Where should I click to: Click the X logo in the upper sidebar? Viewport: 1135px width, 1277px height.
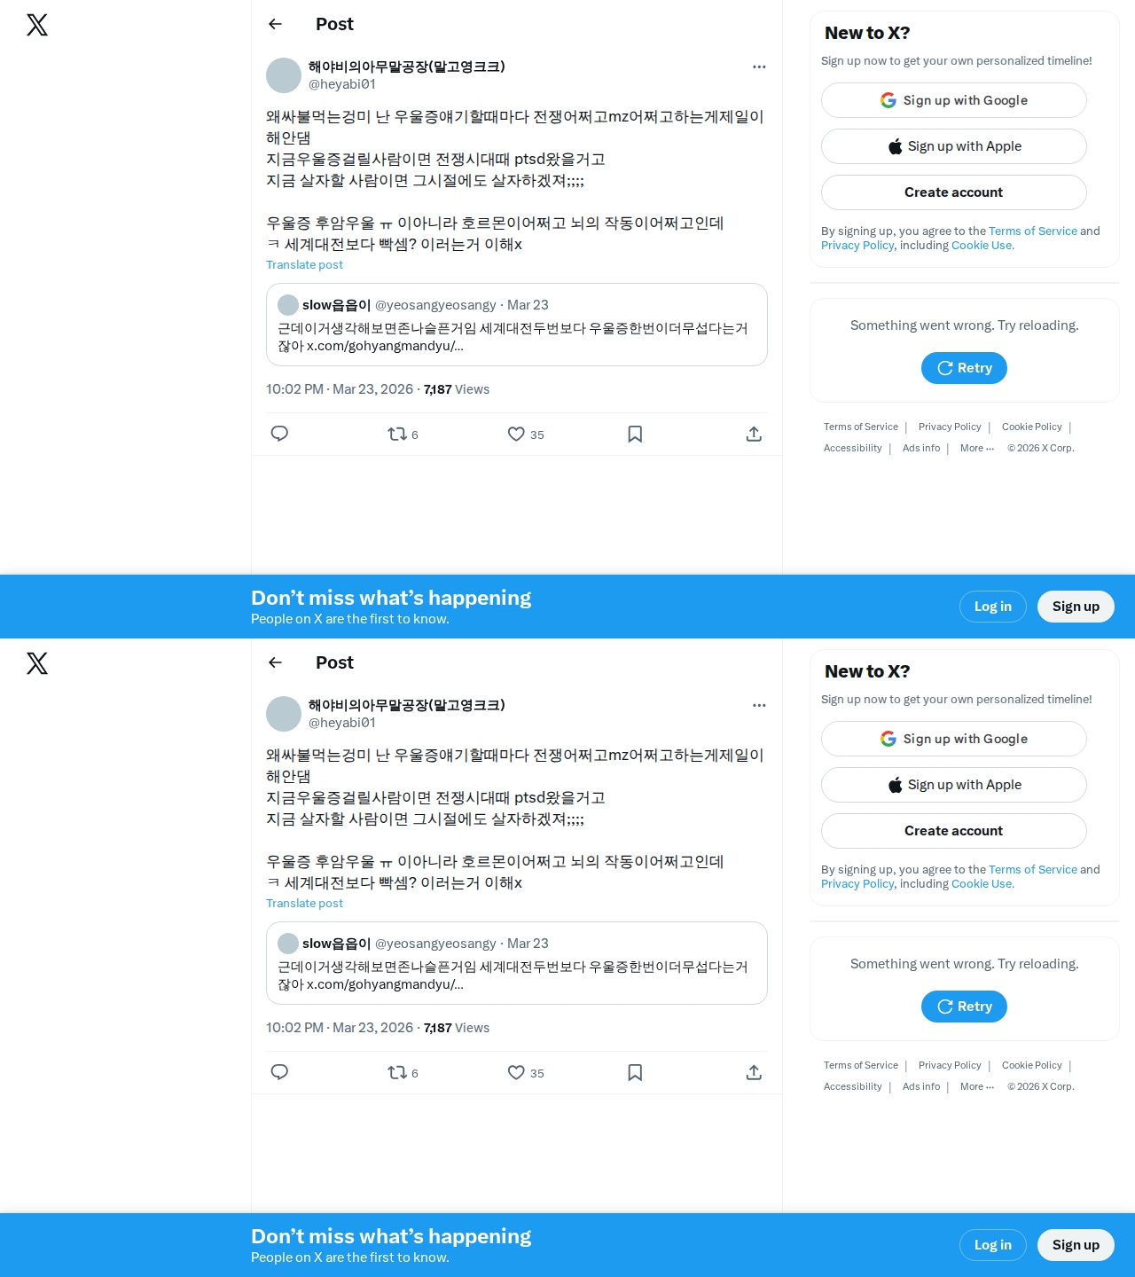pyautogui.click(x=37, y=25)
